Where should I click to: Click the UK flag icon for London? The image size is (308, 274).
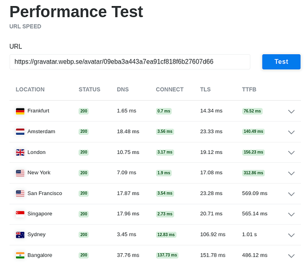[20, 152]
